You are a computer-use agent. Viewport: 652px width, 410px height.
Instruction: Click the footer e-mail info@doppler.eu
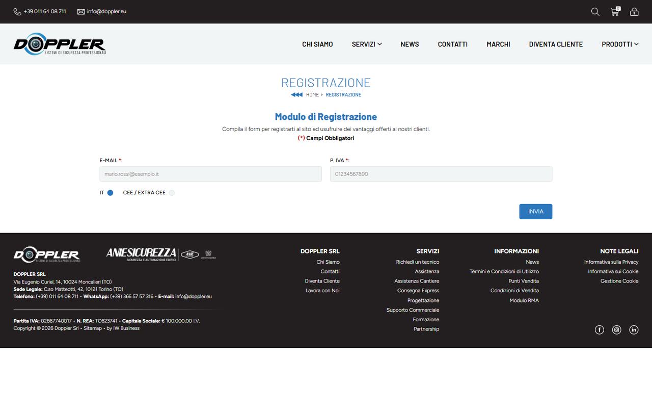point(194,297)
